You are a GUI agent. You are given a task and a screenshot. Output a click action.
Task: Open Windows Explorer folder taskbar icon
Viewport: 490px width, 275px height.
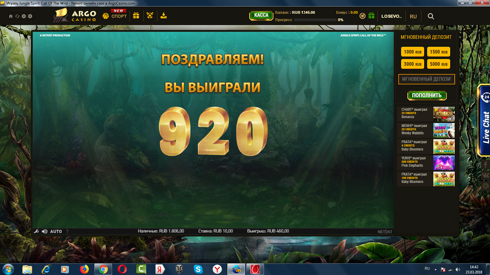pyautogui.click(x=27, y=269)
